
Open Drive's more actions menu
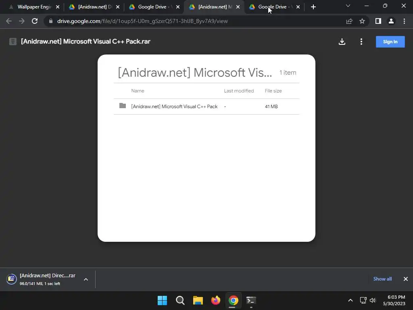coord(361,42)
